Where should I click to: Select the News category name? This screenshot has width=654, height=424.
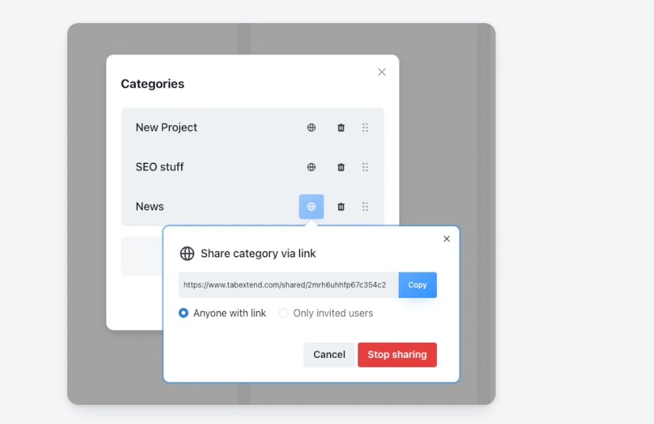click(150, 206)
